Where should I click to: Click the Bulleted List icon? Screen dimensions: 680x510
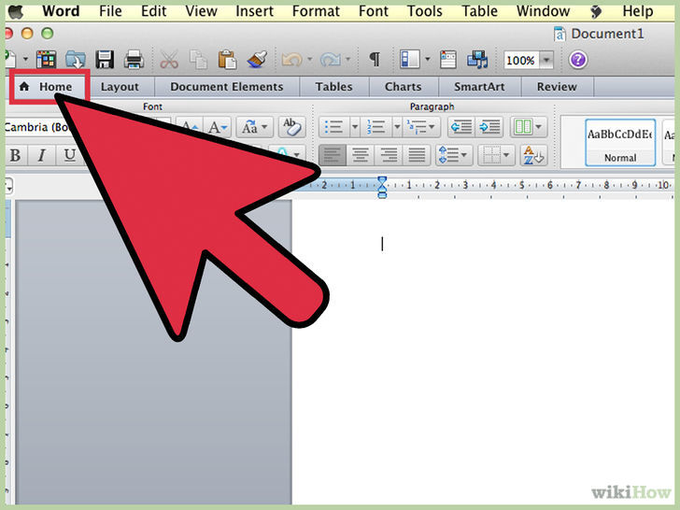[334, 127]
